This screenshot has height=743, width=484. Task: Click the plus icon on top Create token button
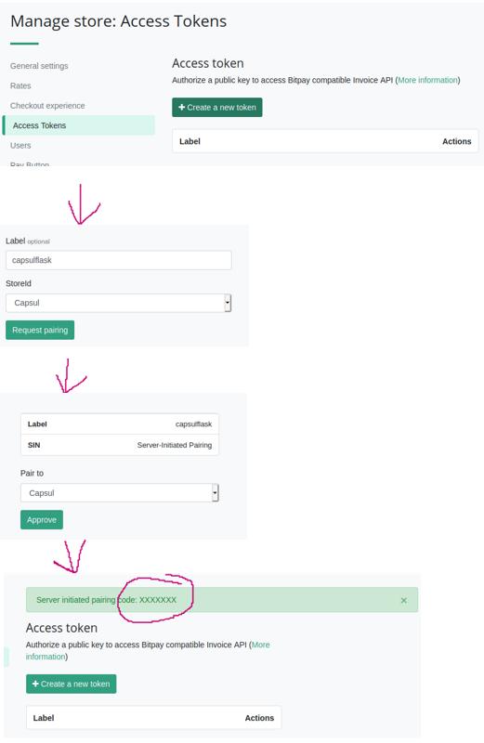[x=181, y=108]
